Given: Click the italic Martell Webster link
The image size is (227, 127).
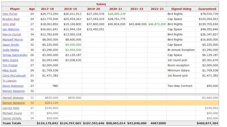Looking at the screenshot, I should (13, 98).
